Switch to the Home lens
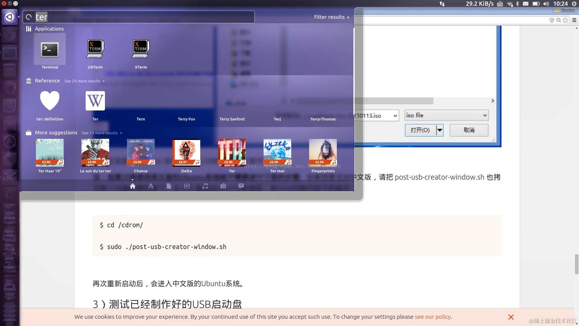579x326 pixels. (x=133, y=186)
